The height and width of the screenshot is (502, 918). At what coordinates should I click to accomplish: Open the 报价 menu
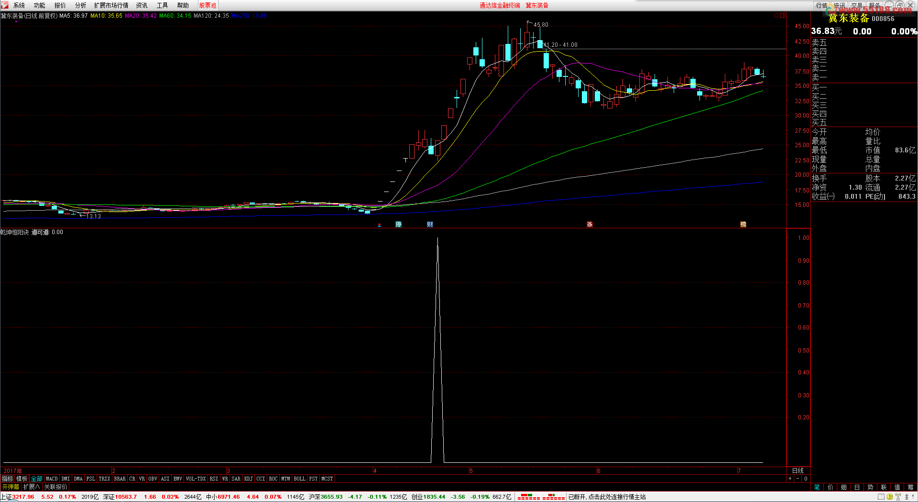point(60,5)
